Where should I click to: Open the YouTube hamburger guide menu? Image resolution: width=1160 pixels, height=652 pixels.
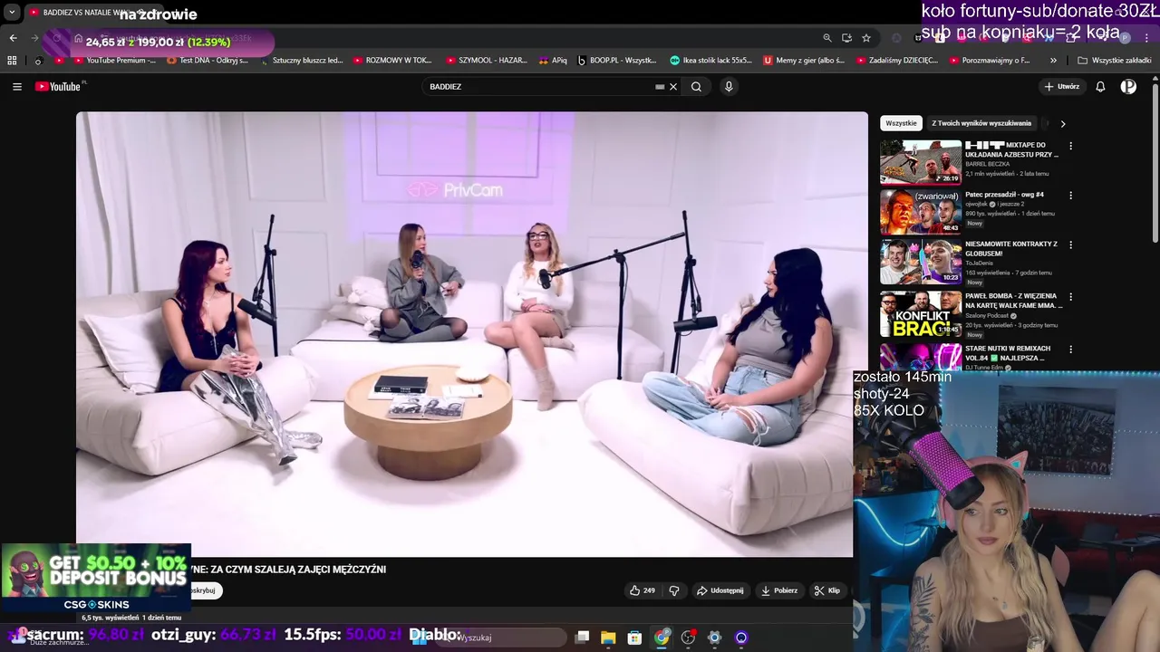17,87
